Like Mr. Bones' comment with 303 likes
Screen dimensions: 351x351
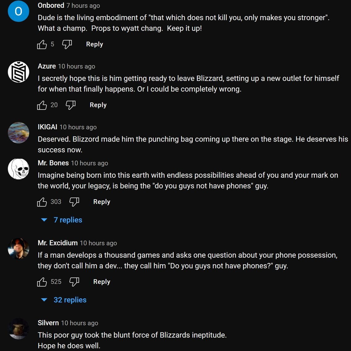[x=42, y=202]
